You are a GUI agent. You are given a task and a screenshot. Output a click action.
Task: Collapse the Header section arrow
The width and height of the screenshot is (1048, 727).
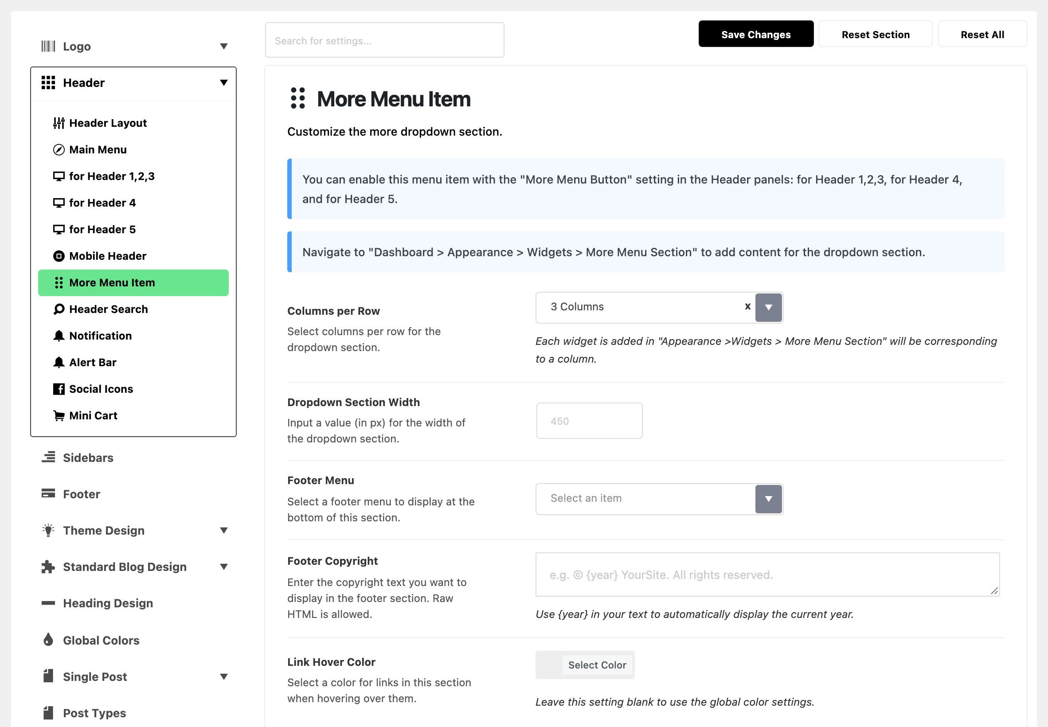(x=223, y=83)
